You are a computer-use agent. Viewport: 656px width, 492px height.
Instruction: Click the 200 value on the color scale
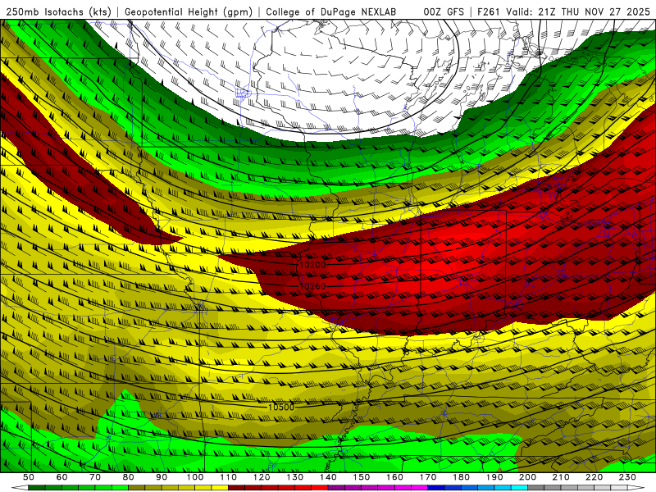pyautogui.click(x=527, y=477)
